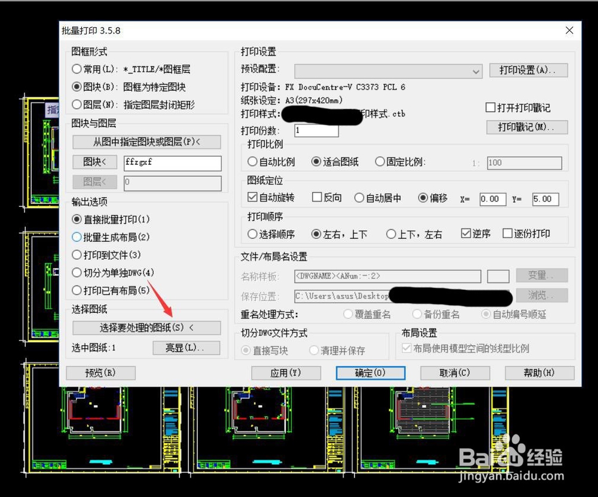Image resolution: width=598 pixels, height=497 pixels.
Task: Click 选择要处理的图纸(S)< button
Action: [147, 327]
